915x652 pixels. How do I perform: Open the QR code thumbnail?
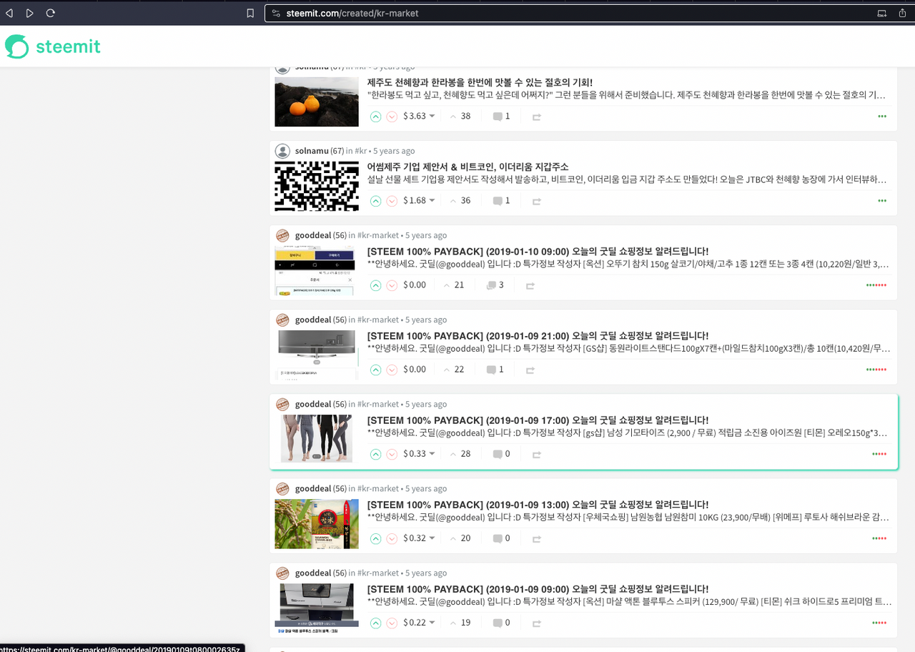click(x=317, y=186)
